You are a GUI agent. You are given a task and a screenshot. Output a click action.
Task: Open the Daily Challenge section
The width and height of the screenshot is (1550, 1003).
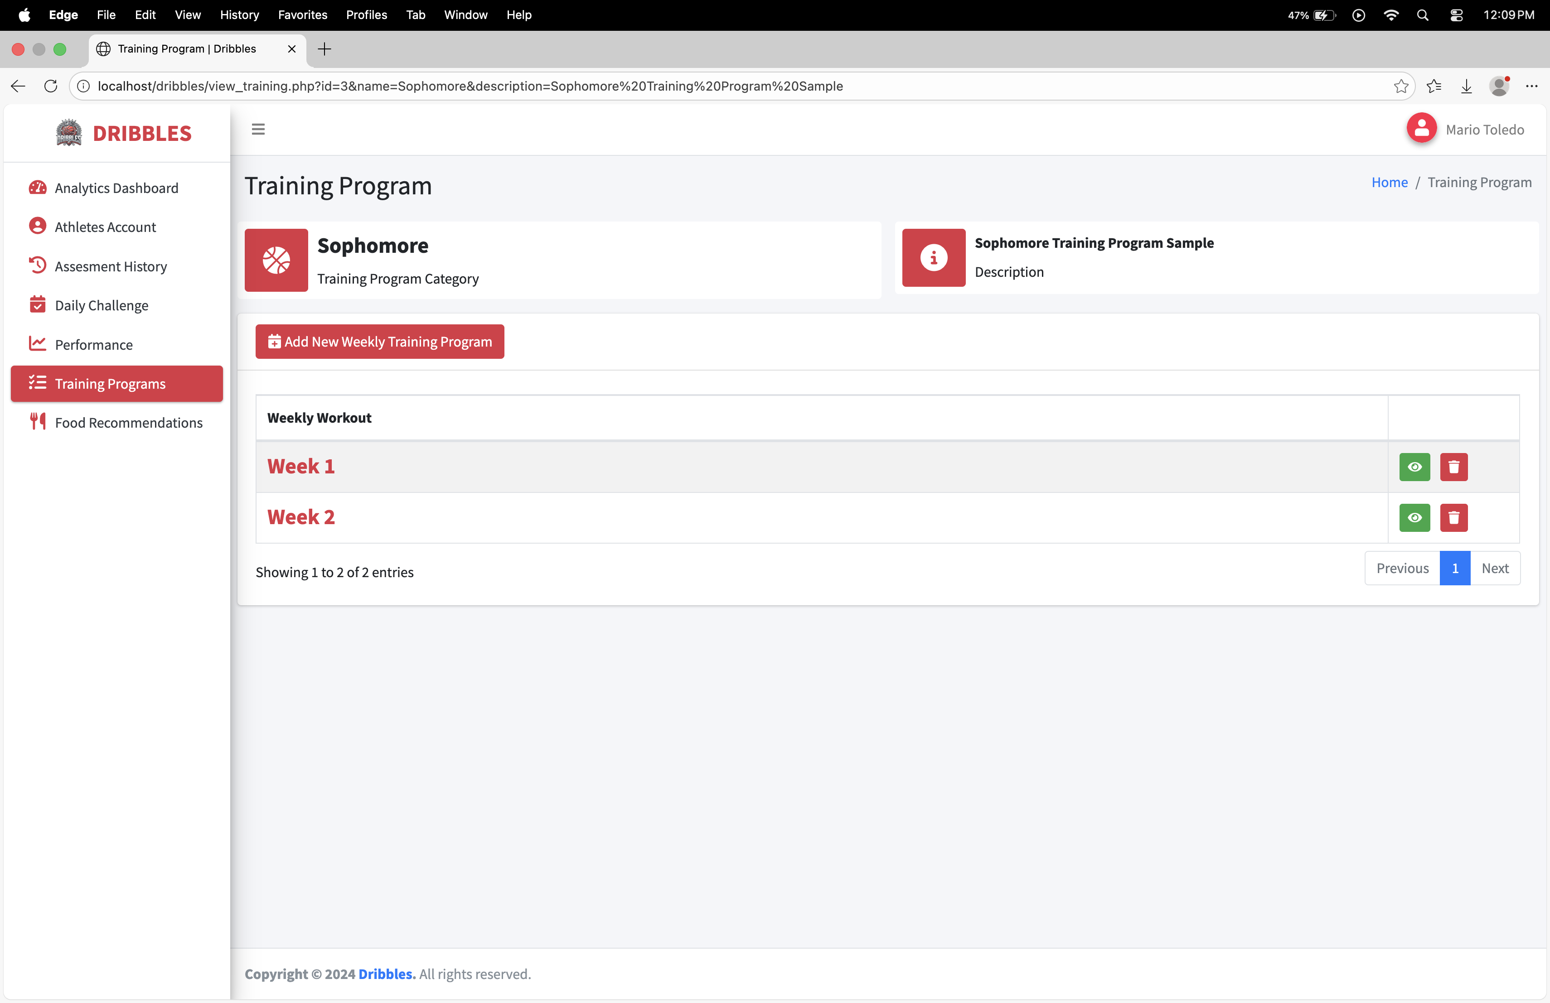tap(101, 305)
